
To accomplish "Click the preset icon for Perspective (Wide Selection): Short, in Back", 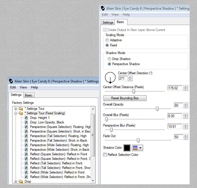I will [26, 150].
